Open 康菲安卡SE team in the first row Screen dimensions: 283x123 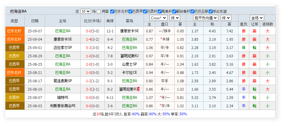click(x=129, y=31)
